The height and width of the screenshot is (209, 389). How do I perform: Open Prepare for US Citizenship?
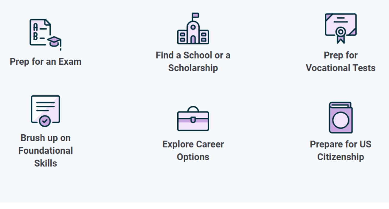tap(340, 150)
